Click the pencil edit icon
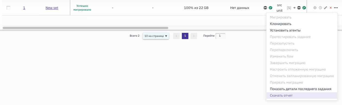This screenshot has width=342, height=105. point(325,8)
